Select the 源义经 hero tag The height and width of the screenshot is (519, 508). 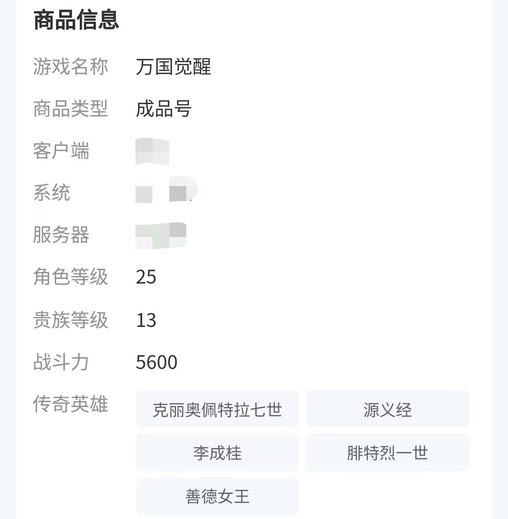pos(387,410)
